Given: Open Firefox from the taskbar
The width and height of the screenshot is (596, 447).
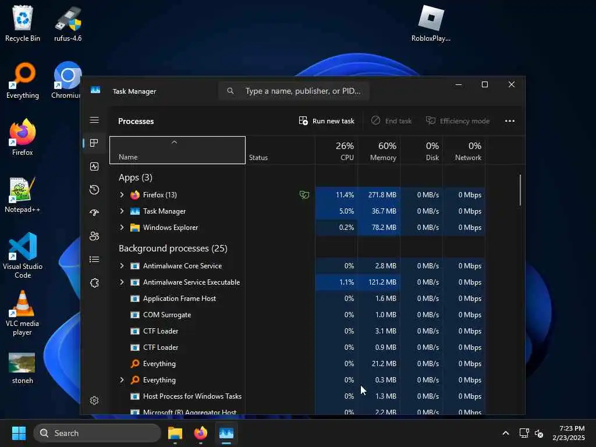Looking at the screenshot, I should click(201, 433).
